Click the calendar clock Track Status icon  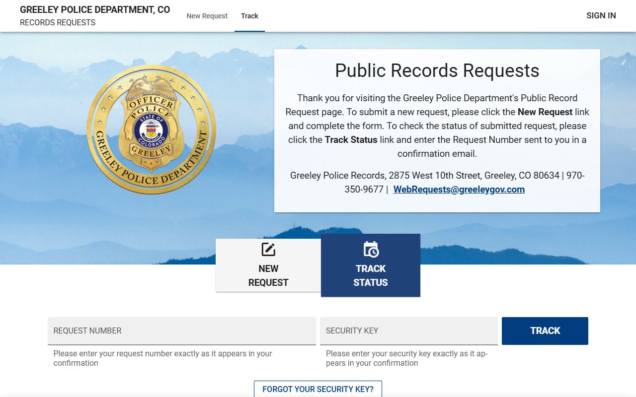click(x=371, y=250)
